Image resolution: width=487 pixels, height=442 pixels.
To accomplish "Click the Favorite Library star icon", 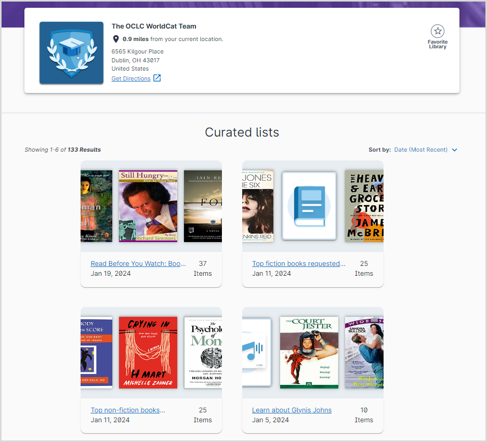I will pyautogui.click(x=438, y=31).
